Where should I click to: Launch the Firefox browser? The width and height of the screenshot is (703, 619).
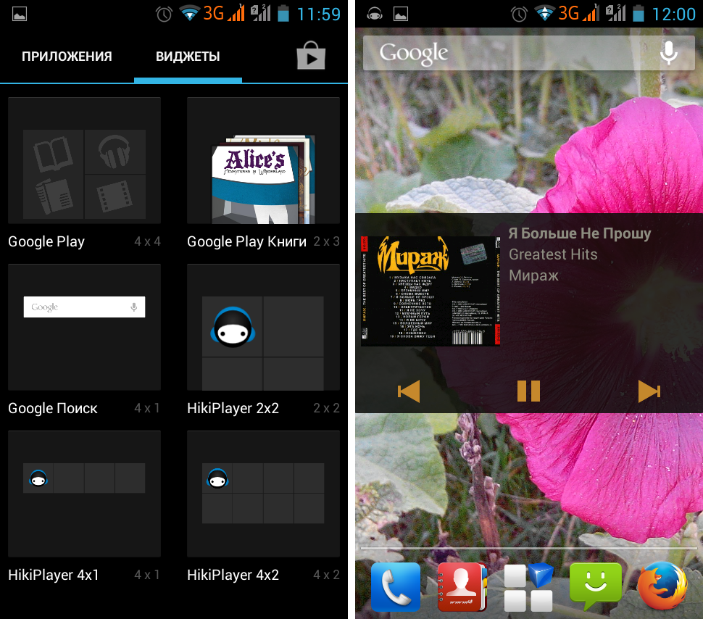[x=662, y=587]
